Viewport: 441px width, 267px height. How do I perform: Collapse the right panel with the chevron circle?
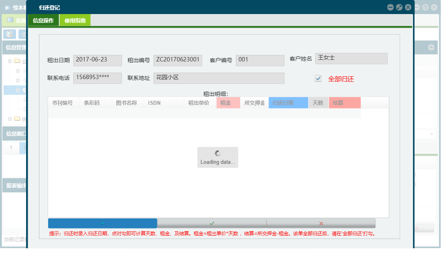tap(432, 47)
